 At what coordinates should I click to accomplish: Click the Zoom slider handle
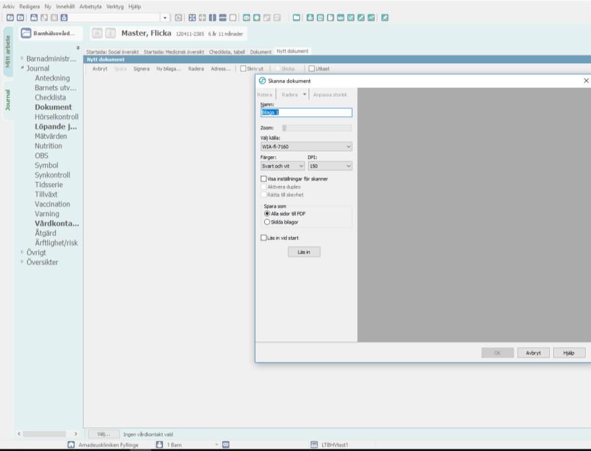284,128
